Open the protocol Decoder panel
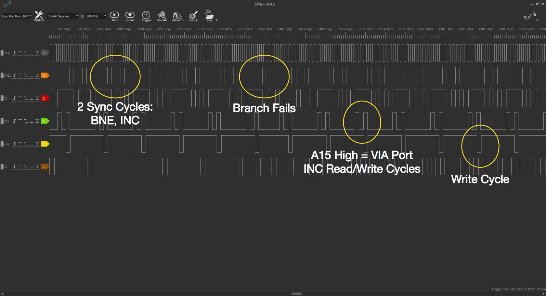Screen dimensions: 546x296 point(162,16)
